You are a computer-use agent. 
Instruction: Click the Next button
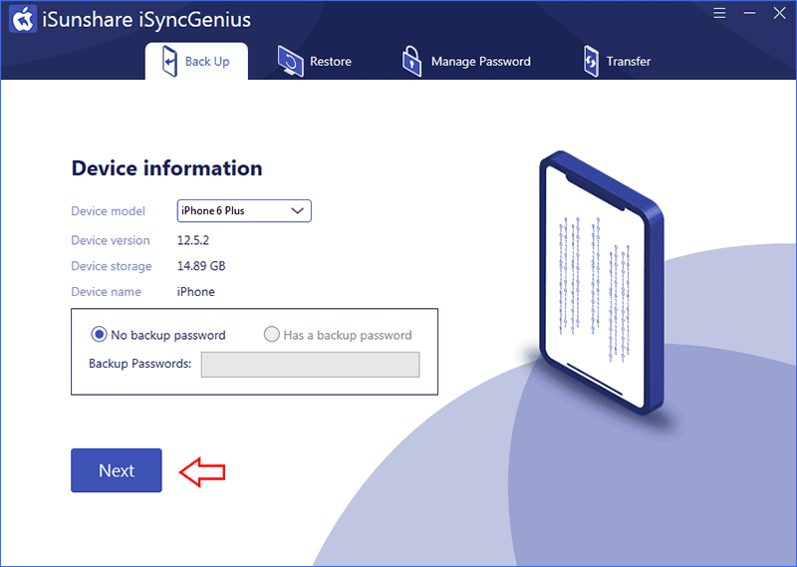pyautogui.click(x=117, y=470)
